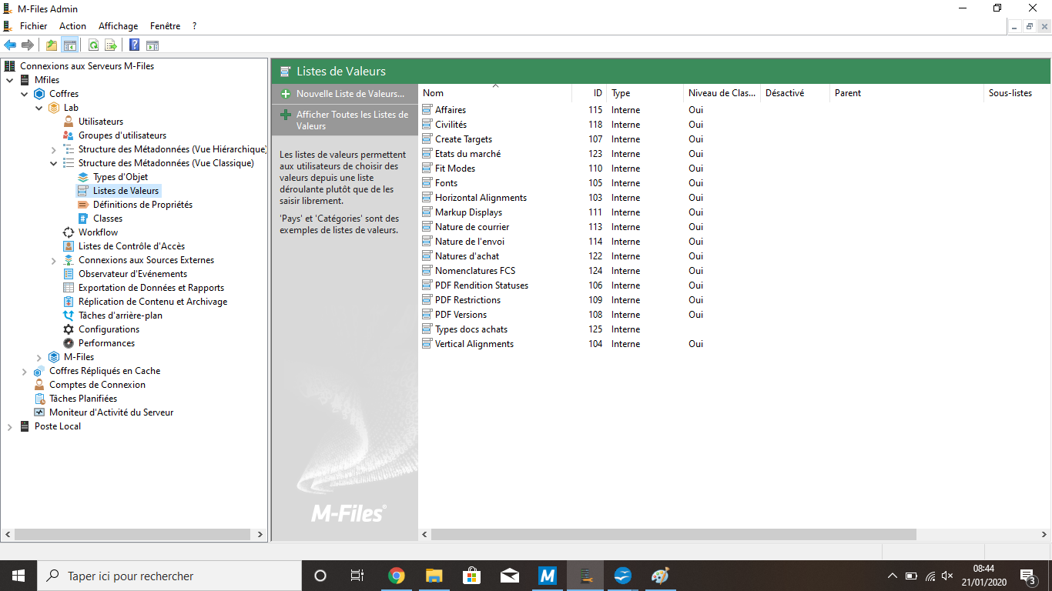Select the Configurations gear icon
This screenshot has width=1052, height=591.
(69, 329)
